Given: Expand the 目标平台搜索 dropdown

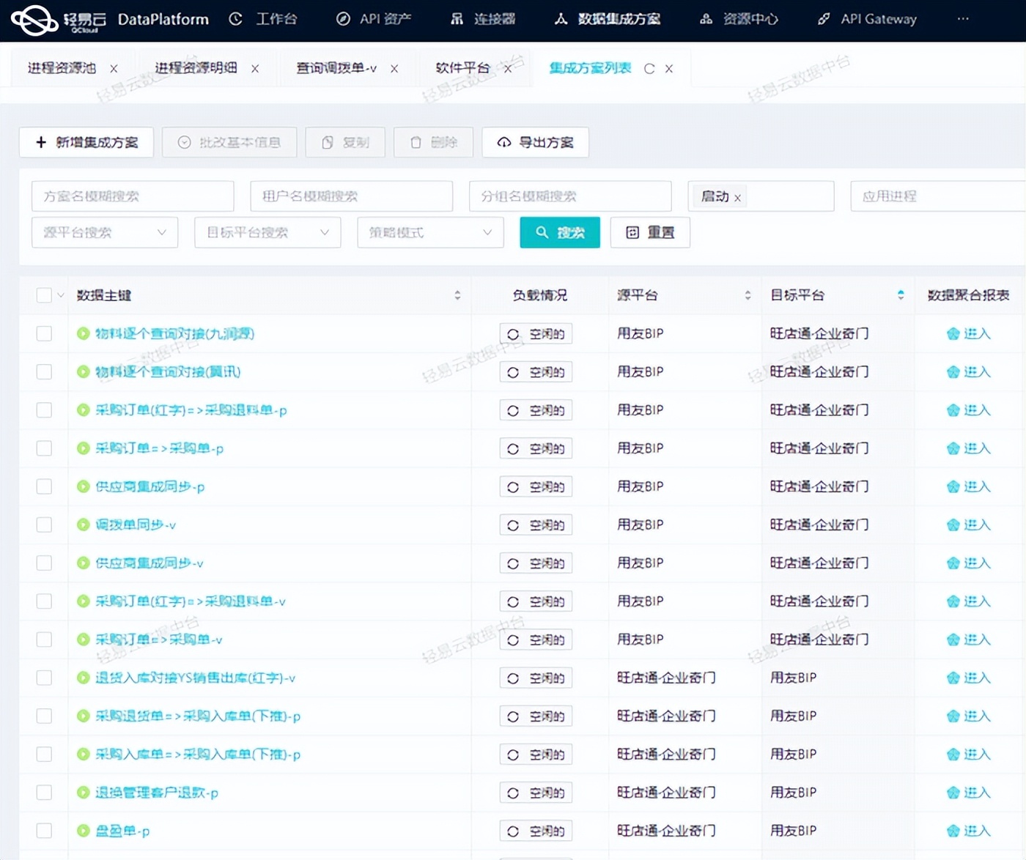Looking at the screenshot, I should point(267,232).
